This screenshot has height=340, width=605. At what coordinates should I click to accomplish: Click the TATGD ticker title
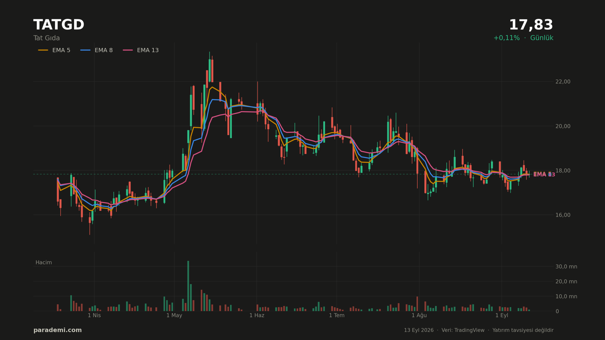59,25
